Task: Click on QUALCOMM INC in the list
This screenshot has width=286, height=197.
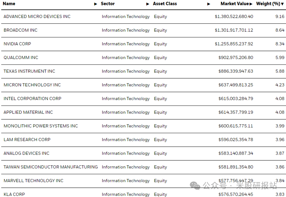Action: pos(21,58)
